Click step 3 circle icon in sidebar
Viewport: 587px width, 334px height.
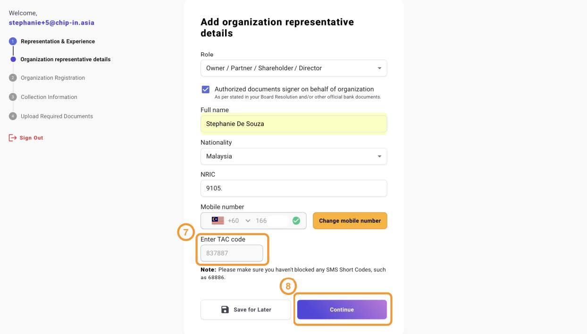13,97
